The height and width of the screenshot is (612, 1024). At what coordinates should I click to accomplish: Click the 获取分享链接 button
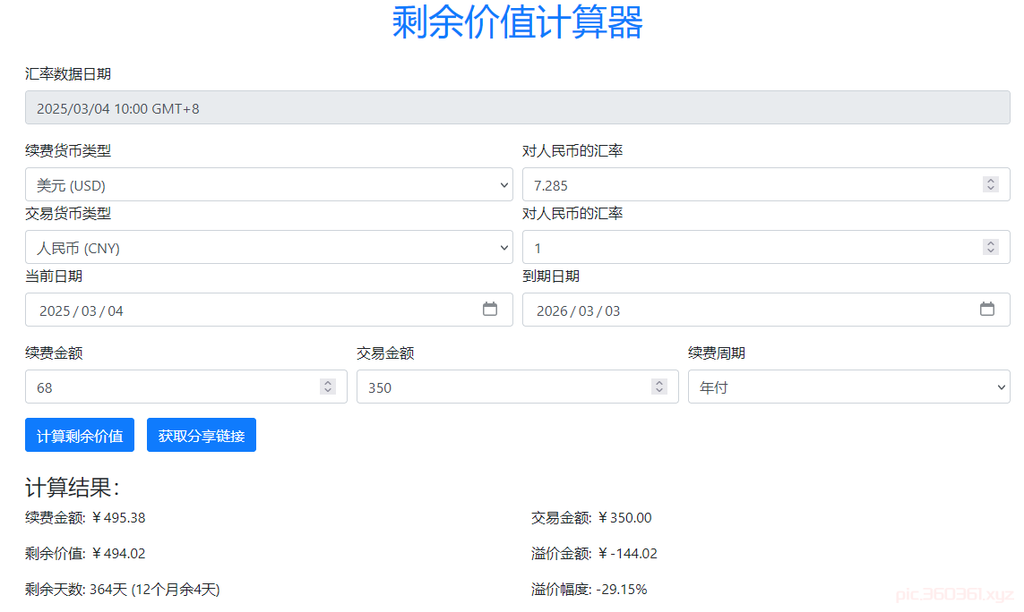coord(202,436)
